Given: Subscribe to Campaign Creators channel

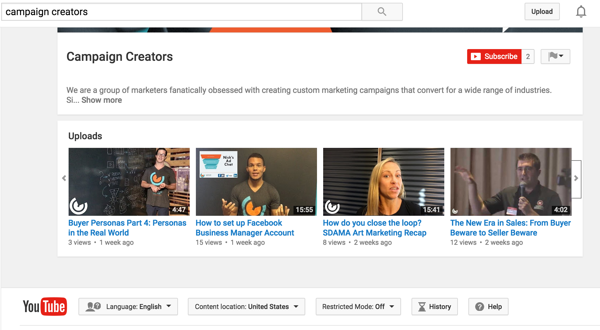Looking at the screenshot, I should pyautogui.click(x=494, y=56).
